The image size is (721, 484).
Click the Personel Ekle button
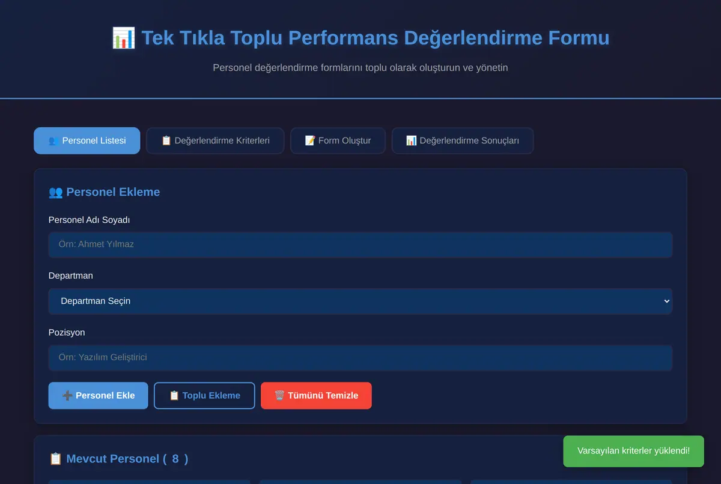point(98,396)
